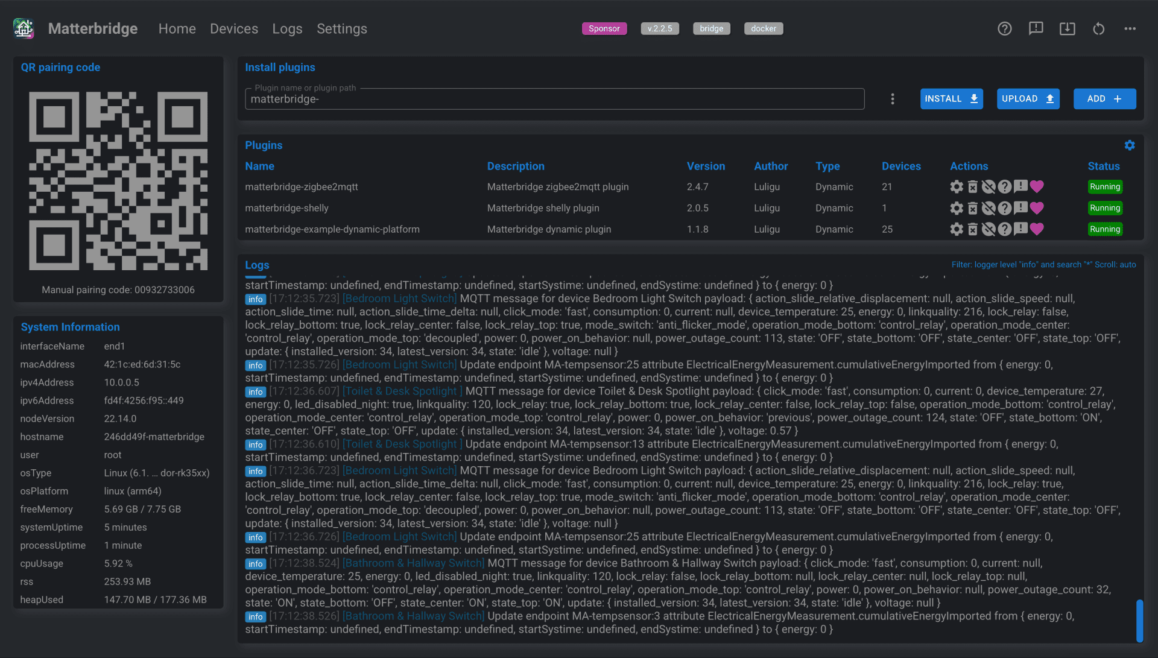The width and height of the screenshot is (1158, 658).
Task: Click the Name column header
Action: point(259,166)
